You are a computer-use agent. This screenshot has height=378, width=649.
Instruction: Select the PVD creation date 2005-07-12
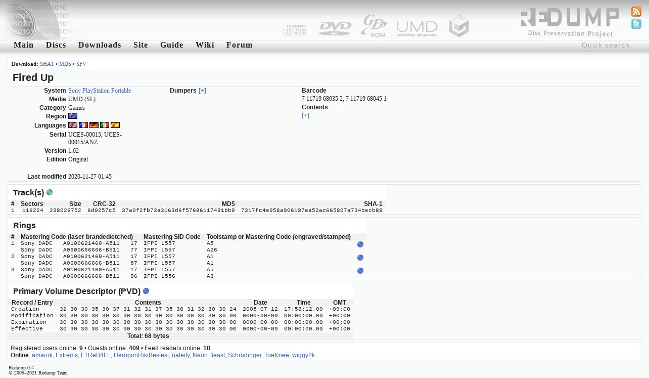tap(260, 309)
